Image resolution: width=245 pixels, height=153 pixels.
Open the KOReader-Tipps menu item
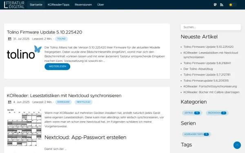click(x=58, y=4)
